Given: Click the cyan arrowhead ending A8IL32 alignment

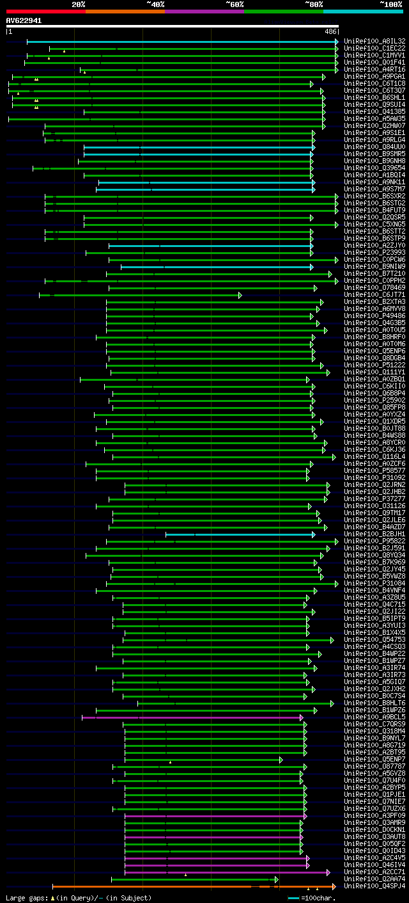Looking at the screenshot, I should click(337, 42).
